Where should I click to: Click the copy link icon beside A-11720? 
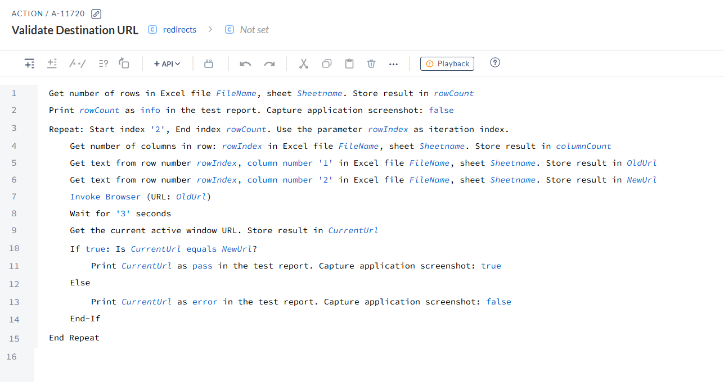click(x=96, y=13)
